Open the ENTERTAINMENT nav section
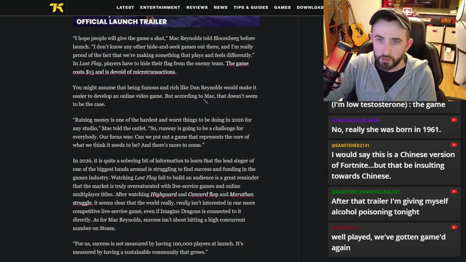 tap(160, 7)
